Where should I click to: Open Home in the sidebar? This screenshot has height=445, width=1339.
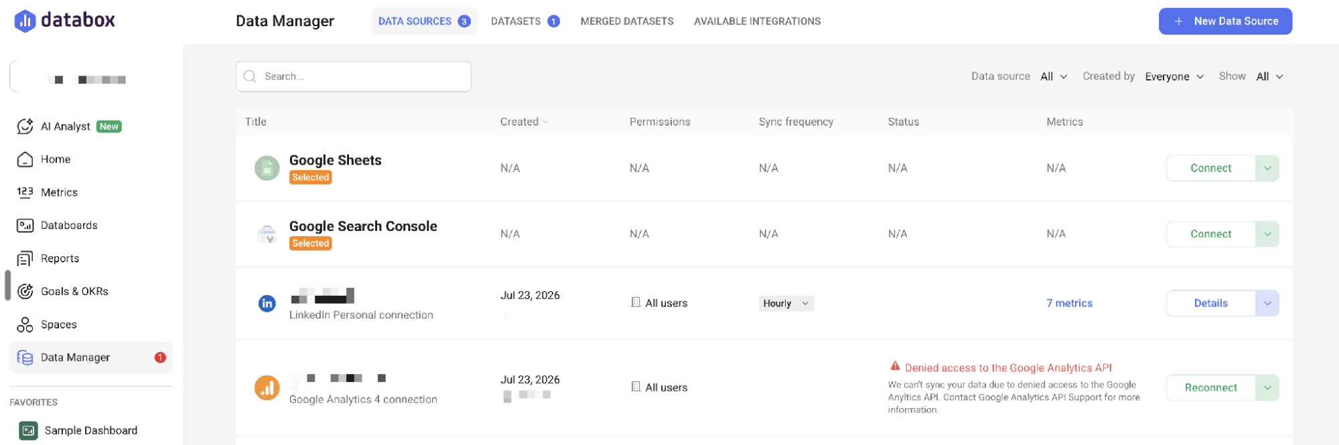coord(91,159)
